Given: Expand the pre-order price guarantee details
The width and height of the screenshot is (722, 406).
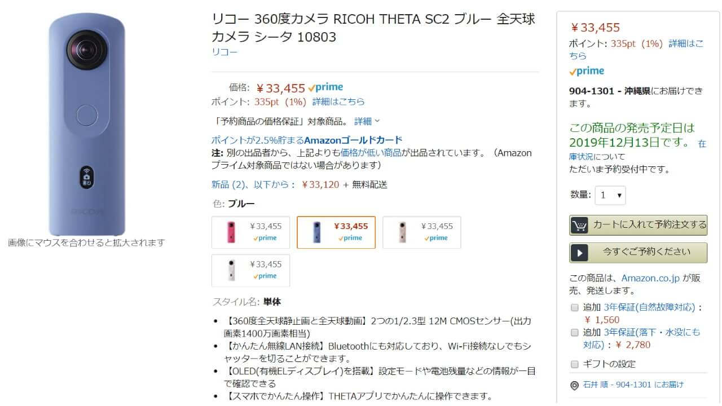Looking at the screenshot, I should tap(367, 121).
